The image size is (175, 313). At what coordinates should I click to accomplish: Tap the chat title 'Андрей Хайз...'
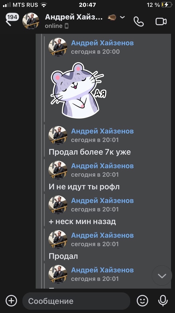point(74,17)
